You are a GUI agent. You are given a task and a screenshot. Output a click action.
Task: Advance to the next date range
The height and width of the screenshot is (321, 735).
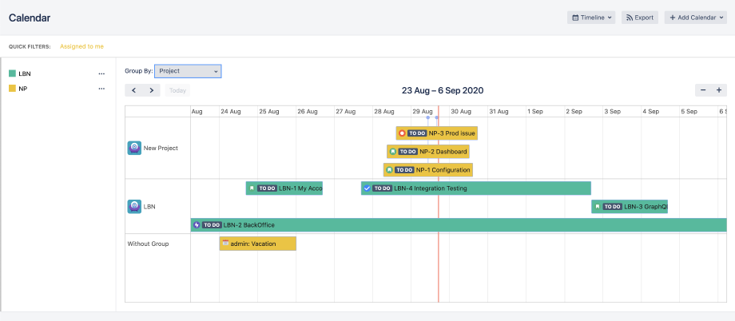click(152, 90)
